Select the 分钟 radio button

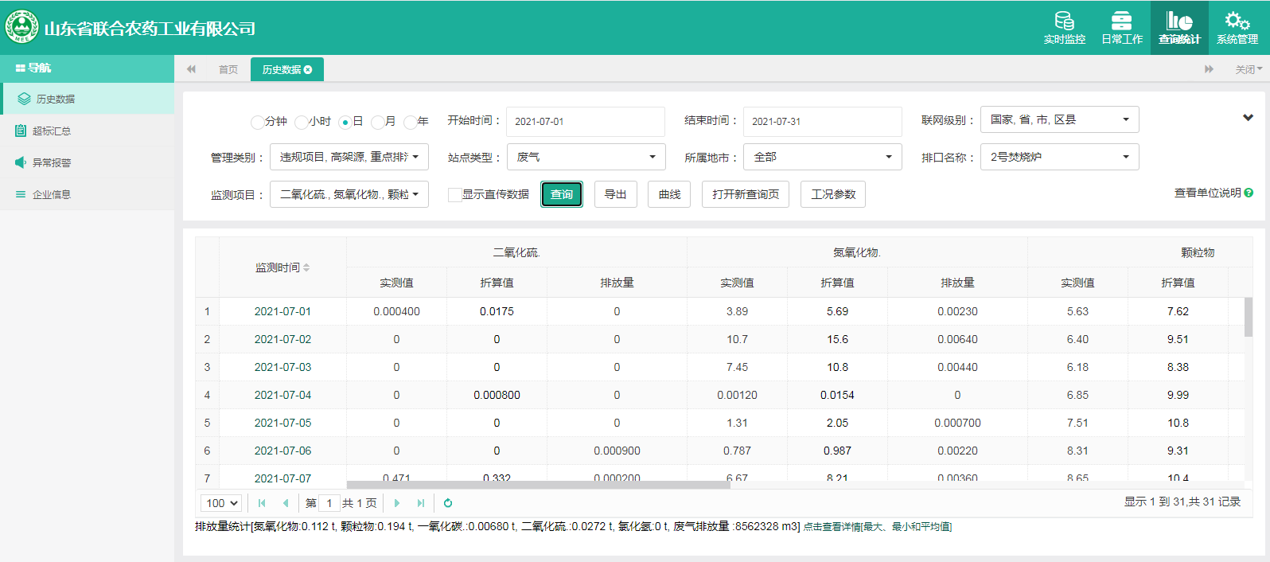pyautogui.click(x=257, y=122)
